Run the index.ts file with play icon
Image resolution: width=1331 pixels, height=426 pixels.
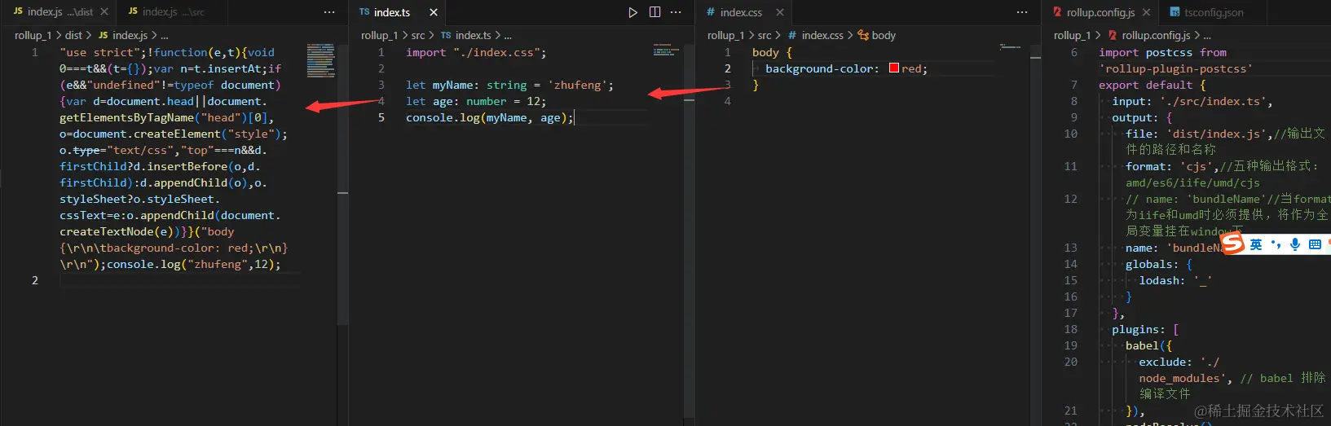pos(633,12)
